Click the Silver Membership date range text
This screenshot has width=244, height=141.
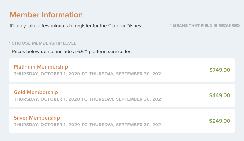88,125
